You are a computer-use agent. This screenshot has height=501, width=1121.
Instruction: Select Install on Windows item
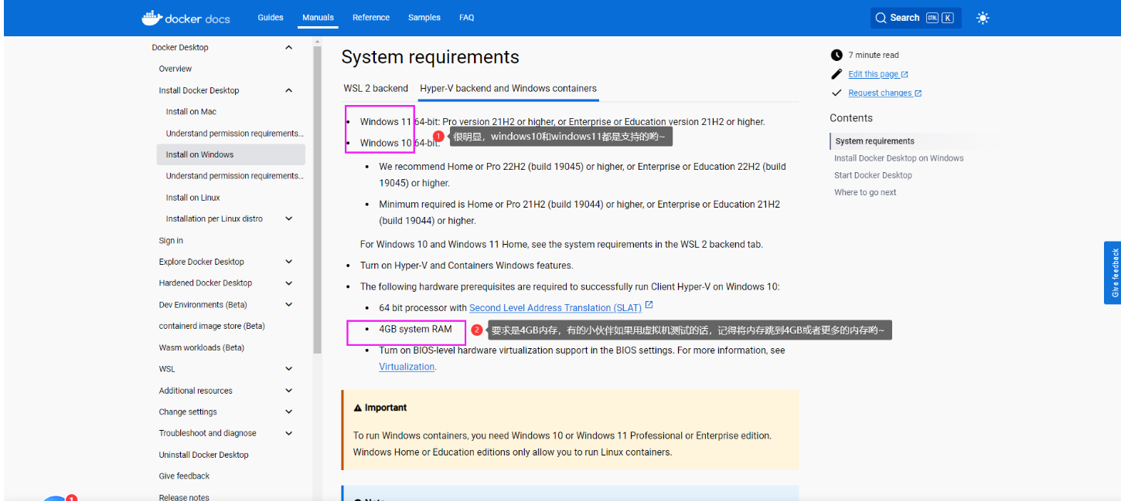[x=230, y=154]
